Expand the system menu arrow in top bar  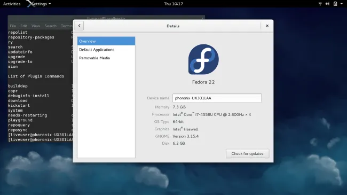[x=342, y=4]
